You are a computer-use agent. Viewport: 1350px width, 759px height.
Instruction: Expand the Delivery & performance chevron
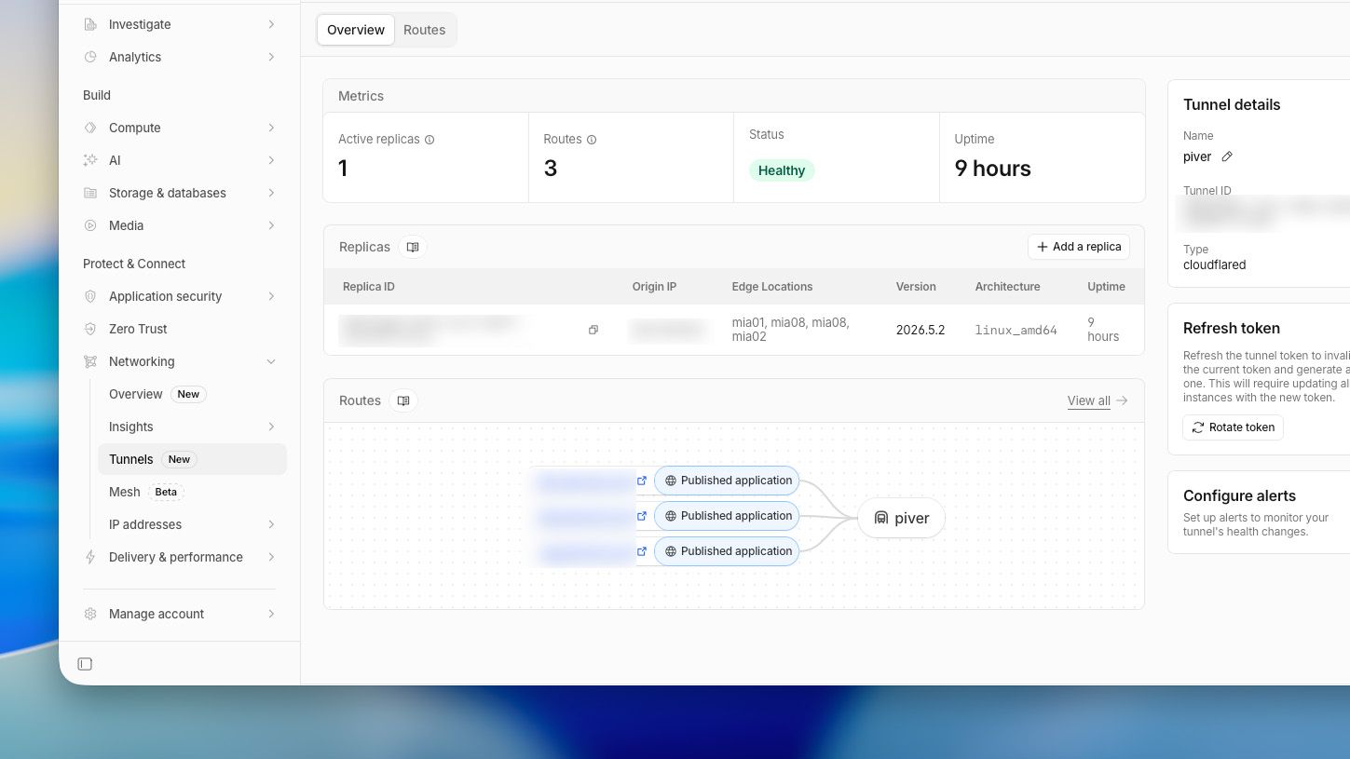click(271, 557)
